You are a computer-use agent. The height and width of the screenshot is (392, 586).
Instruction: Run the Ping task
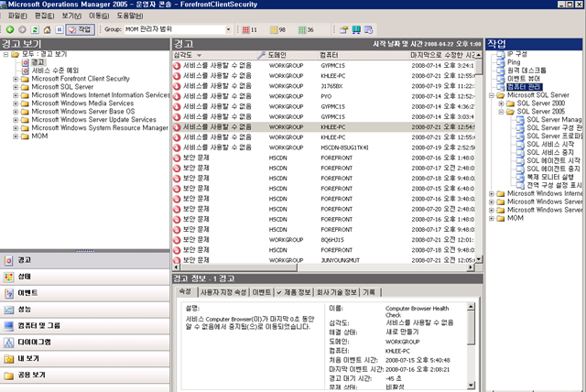[514, 62]
